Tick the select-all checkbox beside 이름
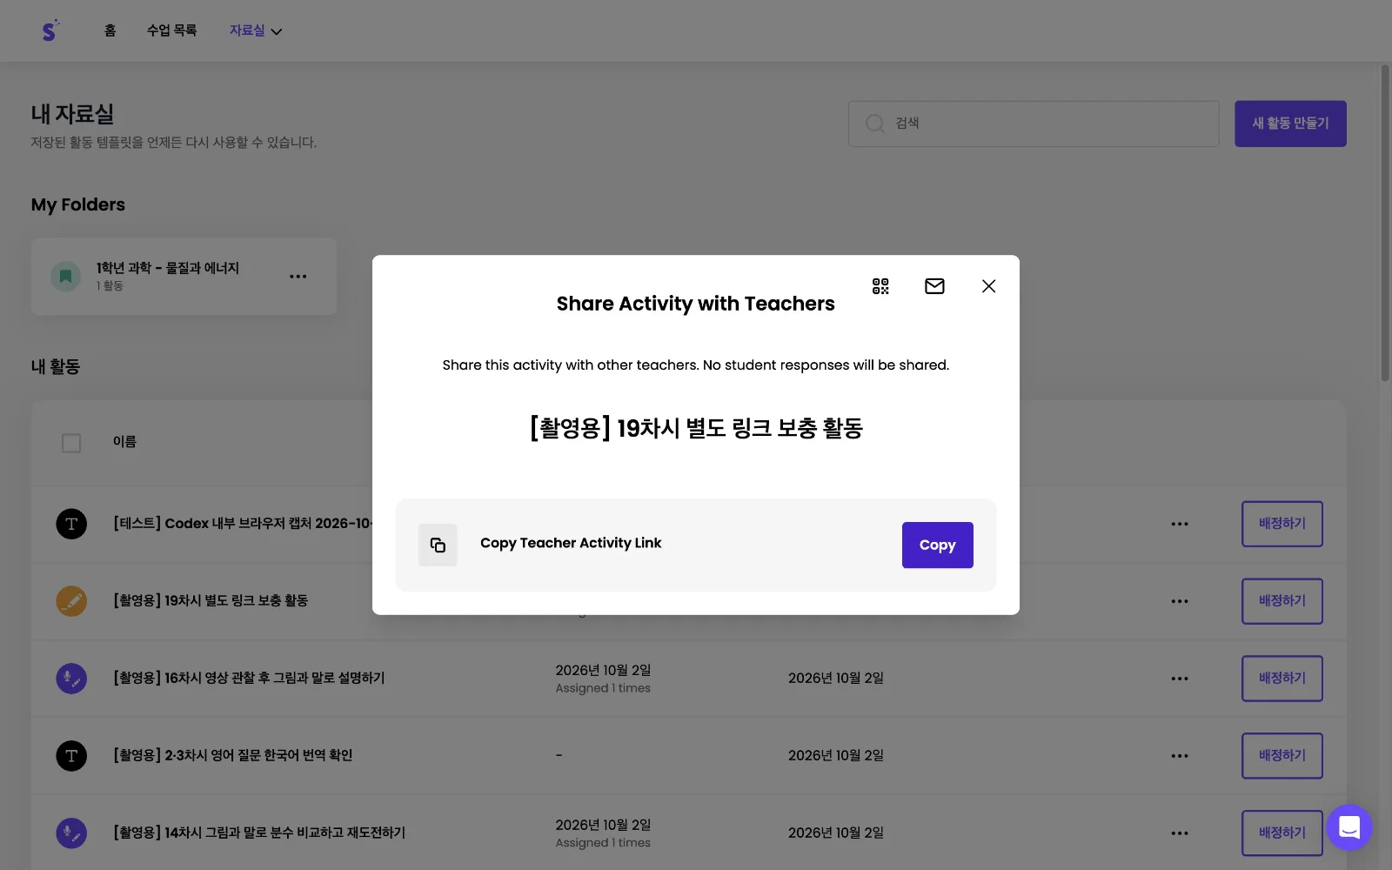1392x870 pixels. [71, 443]
